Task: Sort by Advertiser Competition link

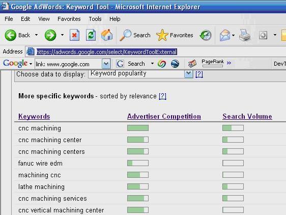Action: pyautogui.click(x=164, y=116)
